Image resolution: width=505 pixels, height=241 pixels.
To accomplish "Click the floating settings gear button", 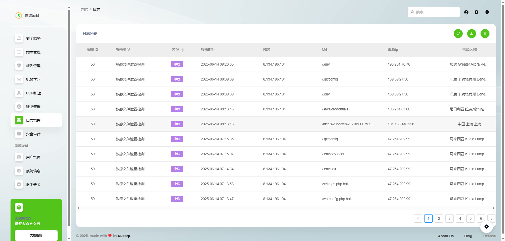I will pos(486,227).
